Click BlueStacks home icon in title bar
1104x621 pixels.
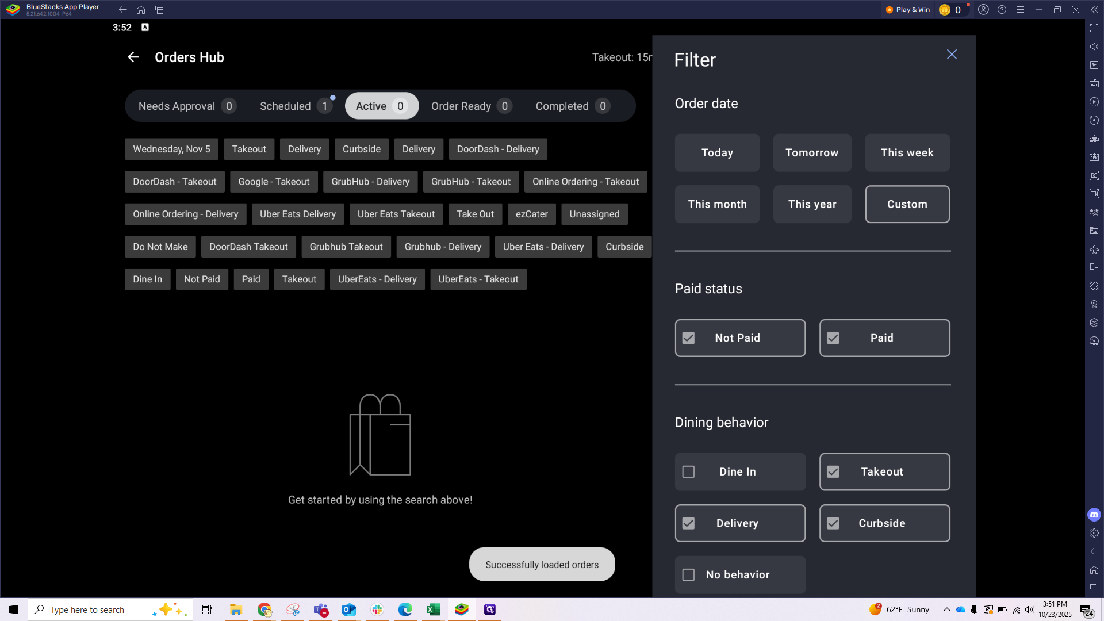coord(141,10)
